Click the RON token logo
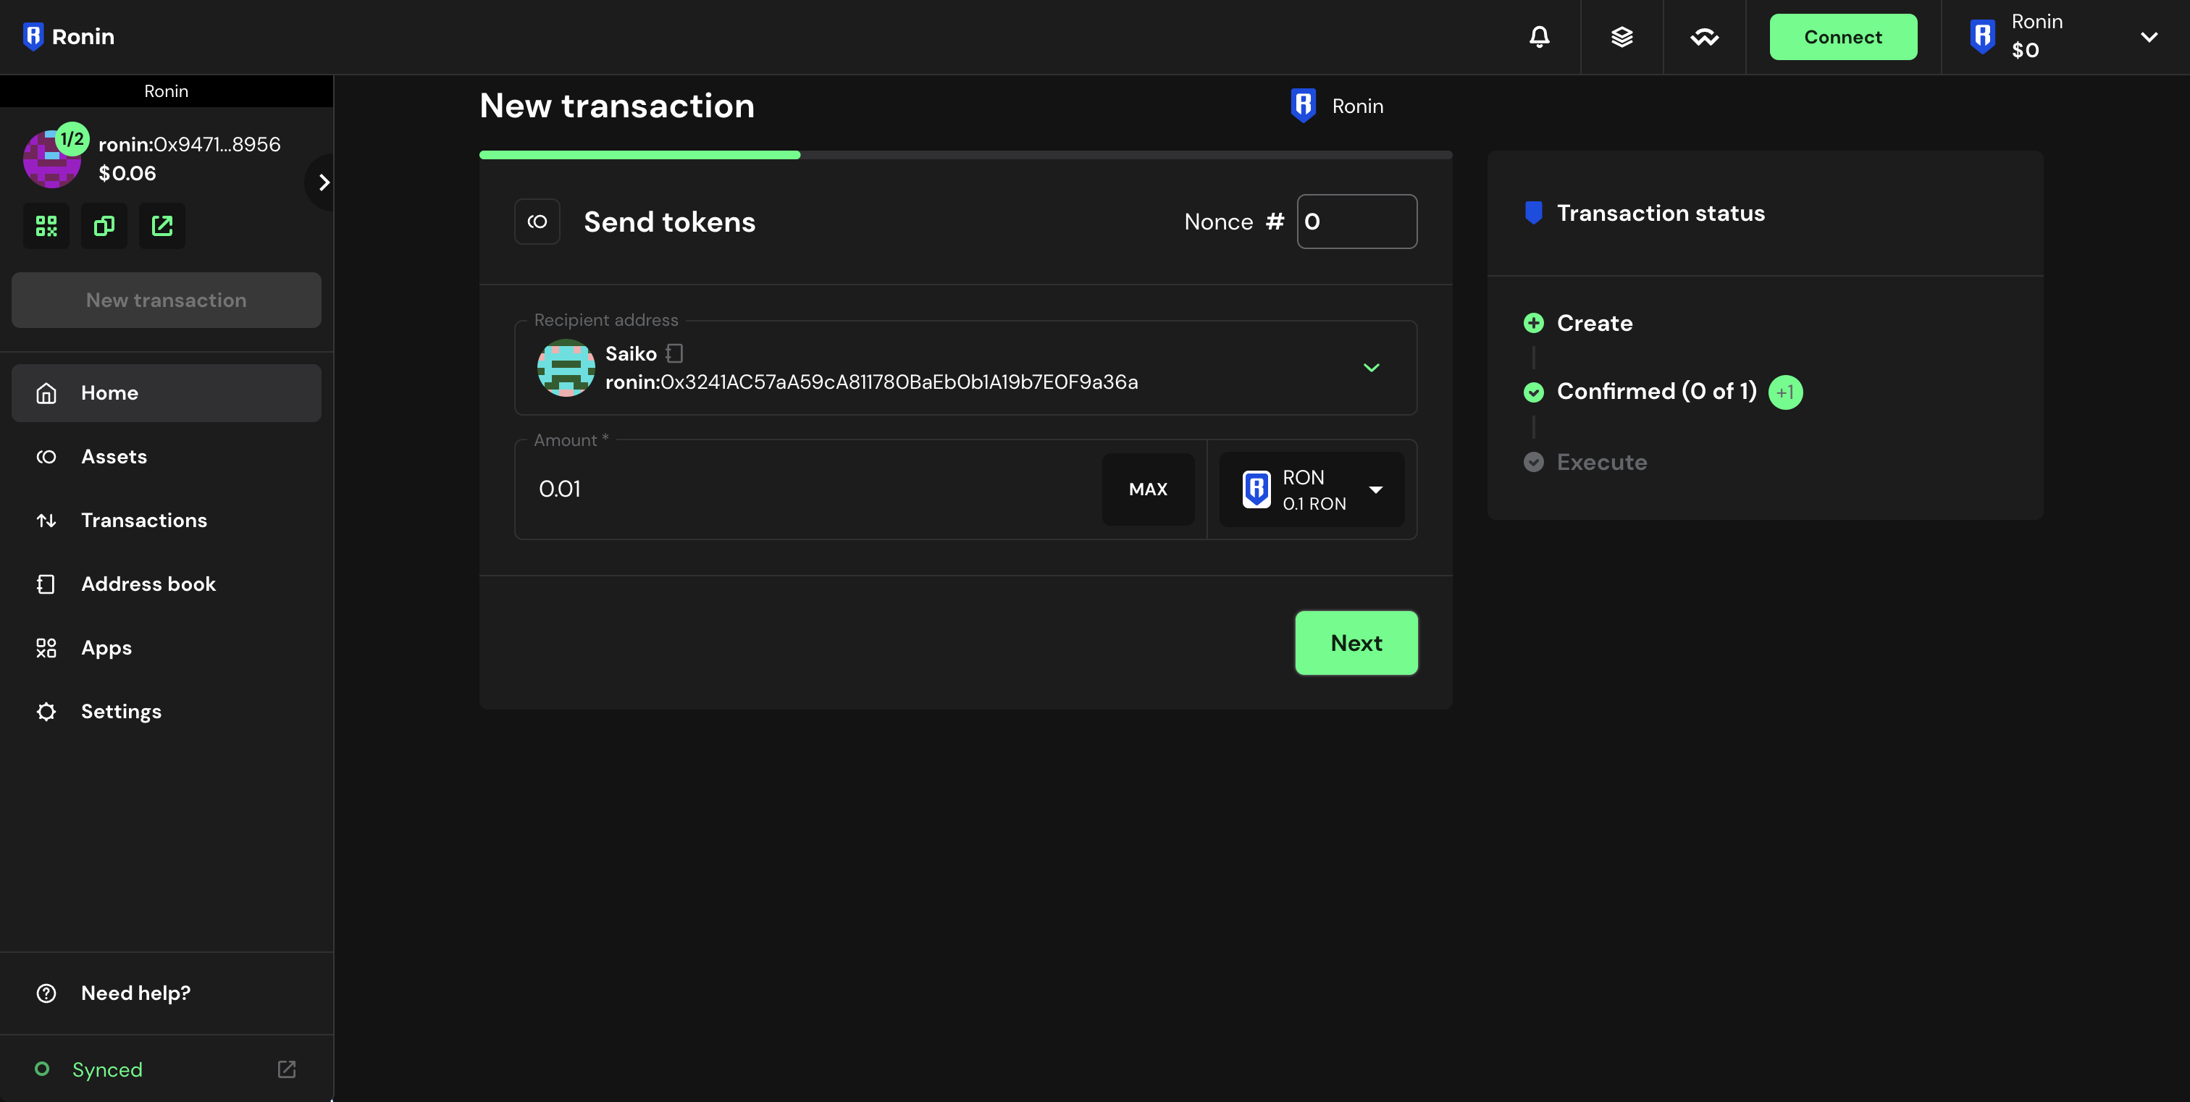The image size is (2190, 1102). 1256,489
